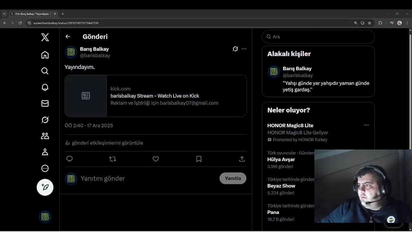Open Explore search in the sidebar

point(45,71)
